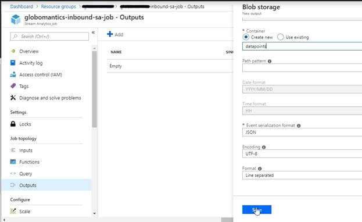Click the Tags icon
The height and width of the screenshot is (222, 362).
pos(13,86)
